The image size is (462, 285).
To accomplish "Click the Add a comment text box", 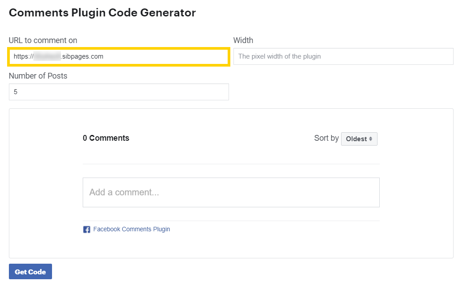I will [x=231, y=192].
